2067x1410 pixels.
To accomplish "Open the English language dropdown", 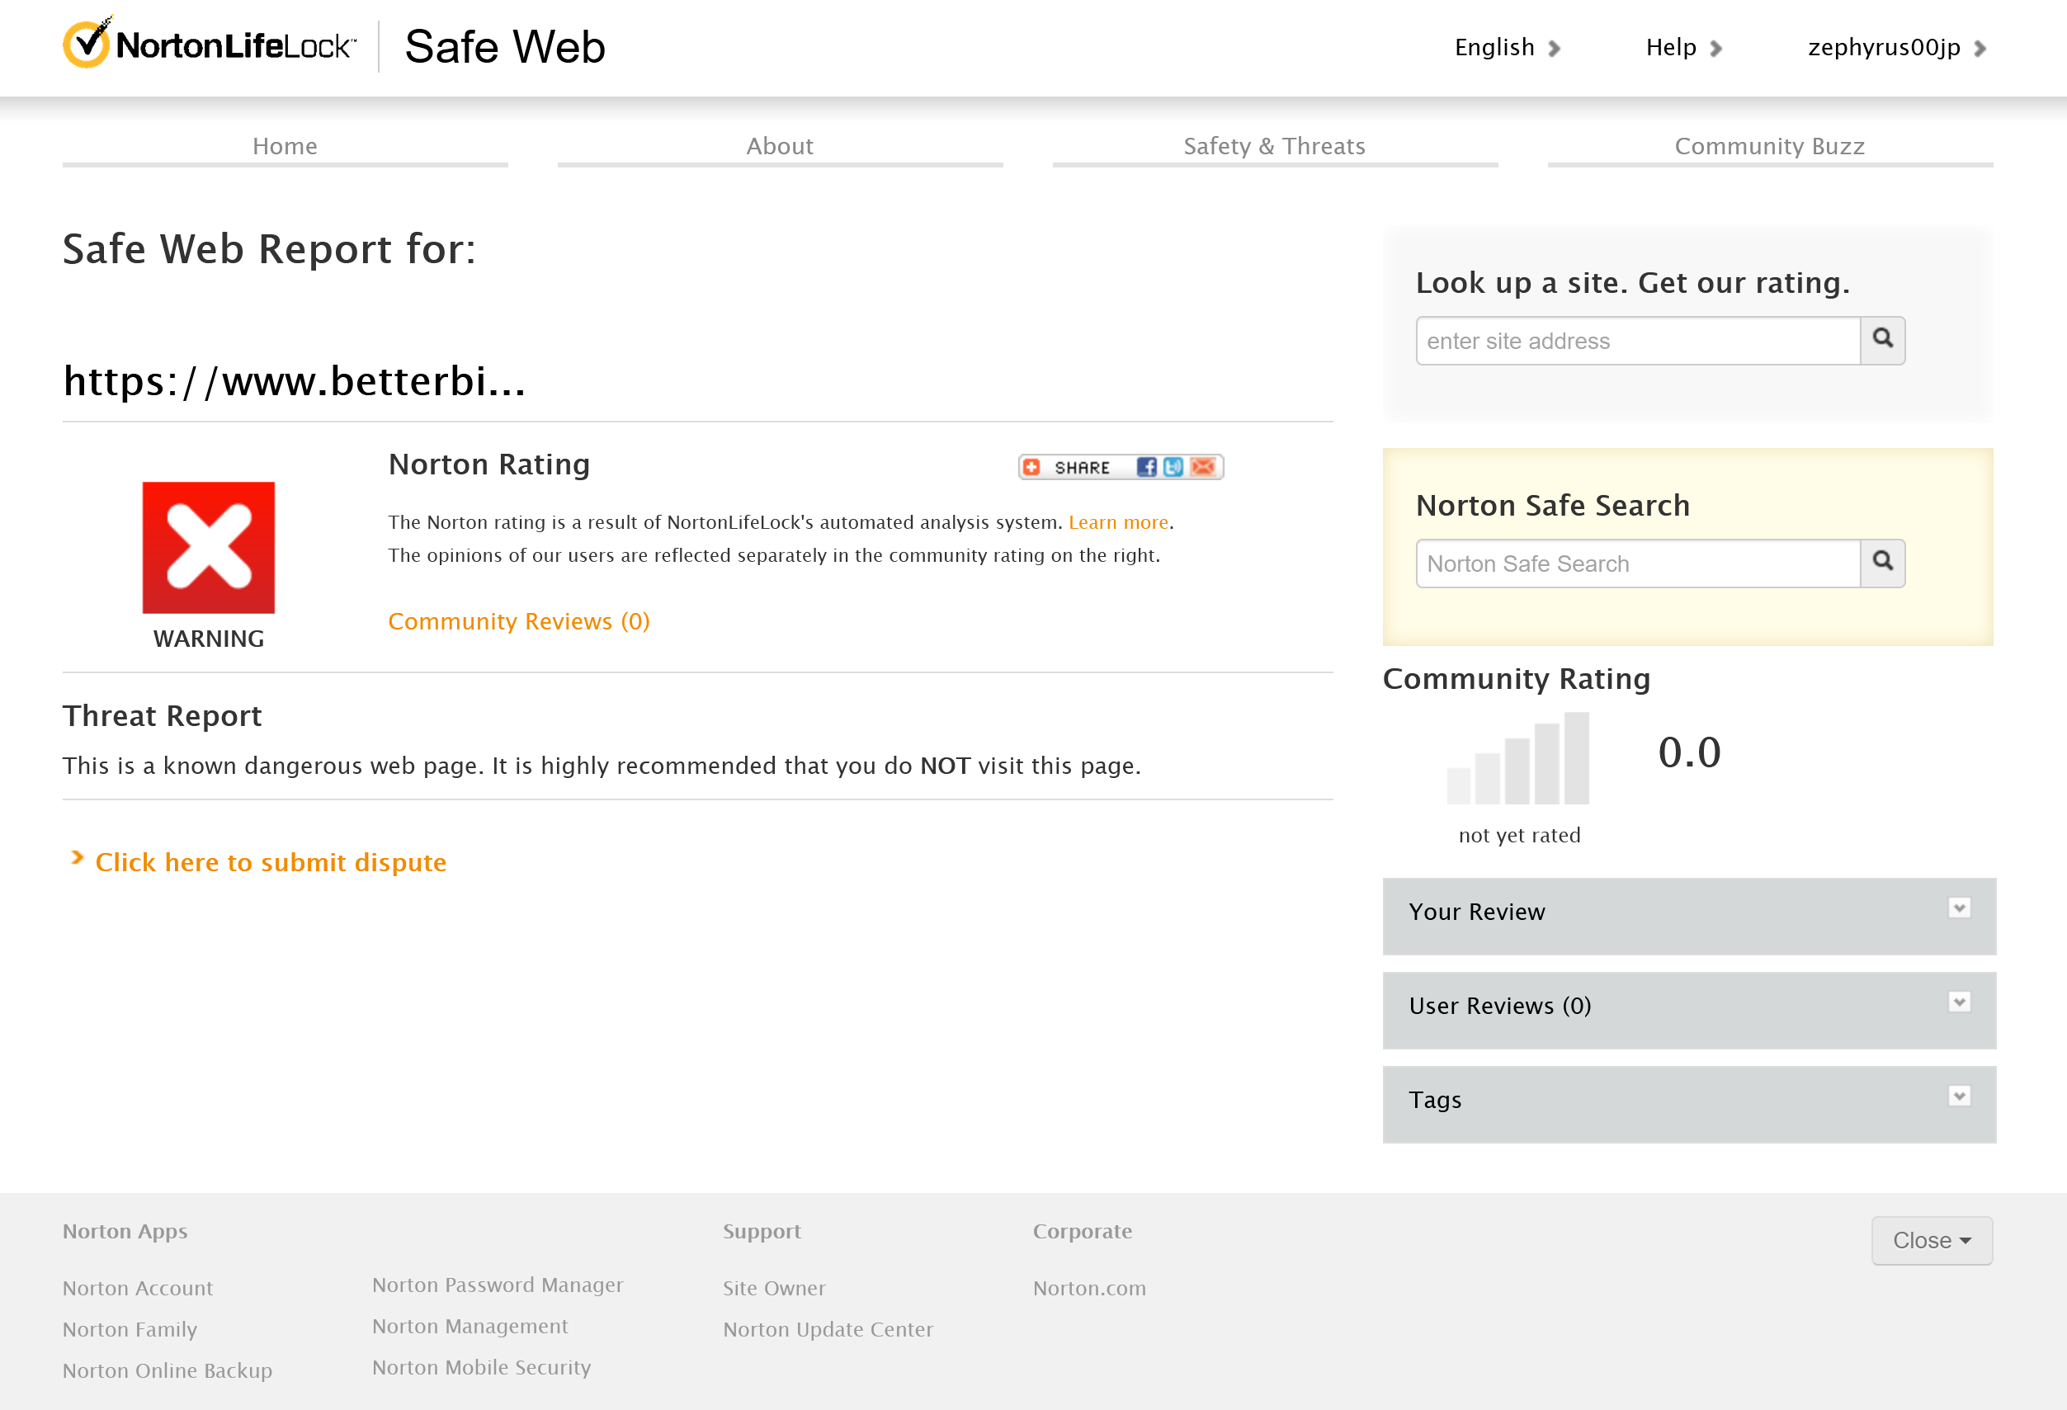I will pyautogui.click(x=1507, y=47).
